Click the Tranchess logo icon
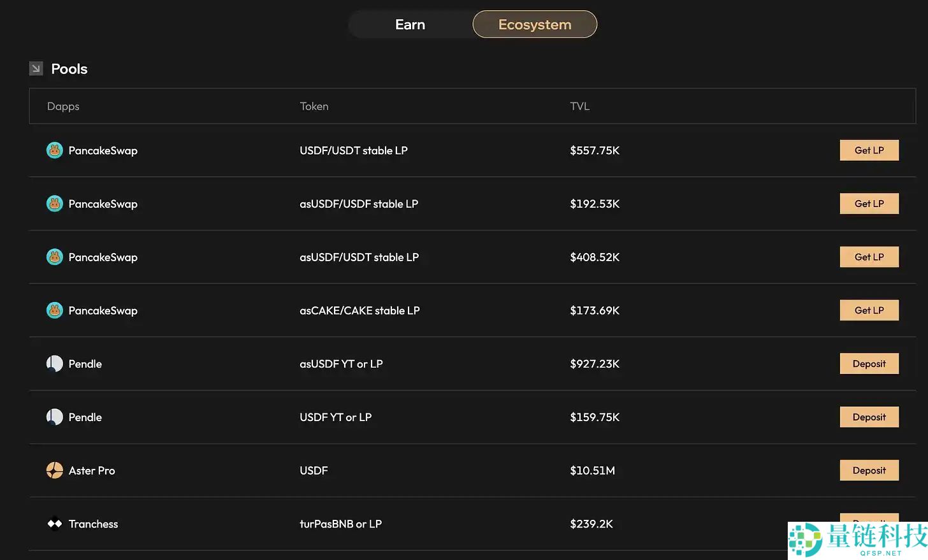 55,524
